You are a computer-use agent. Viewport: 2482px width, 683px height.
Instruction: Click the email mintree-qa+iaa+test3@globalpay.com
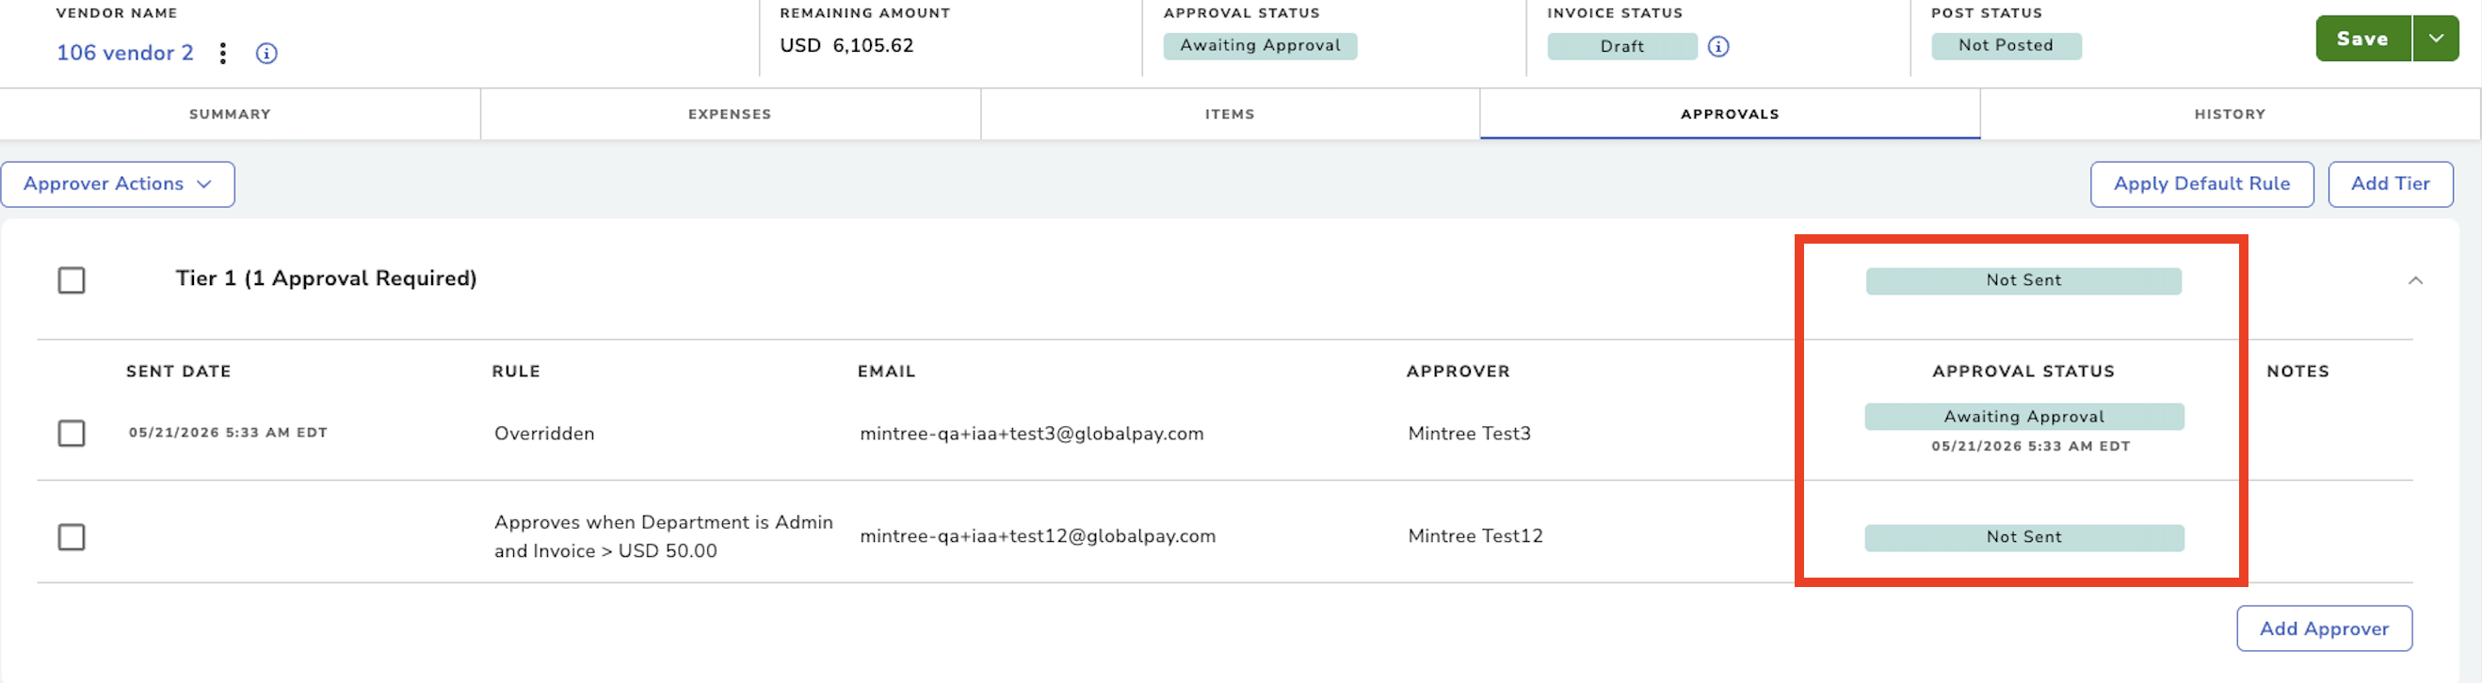(x=1032, y=434)
